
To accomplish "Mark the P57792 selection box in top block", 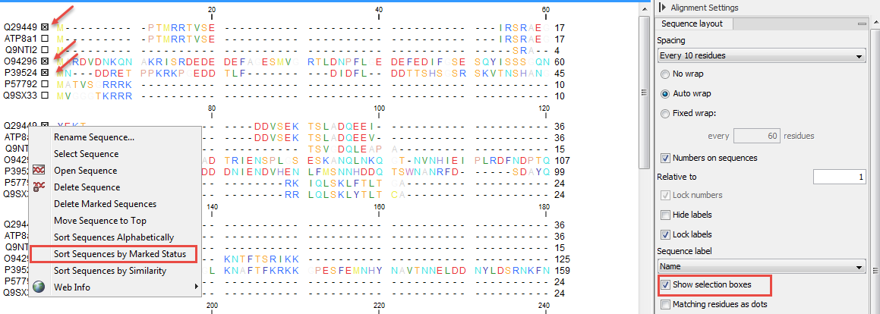I will [46, 84].
